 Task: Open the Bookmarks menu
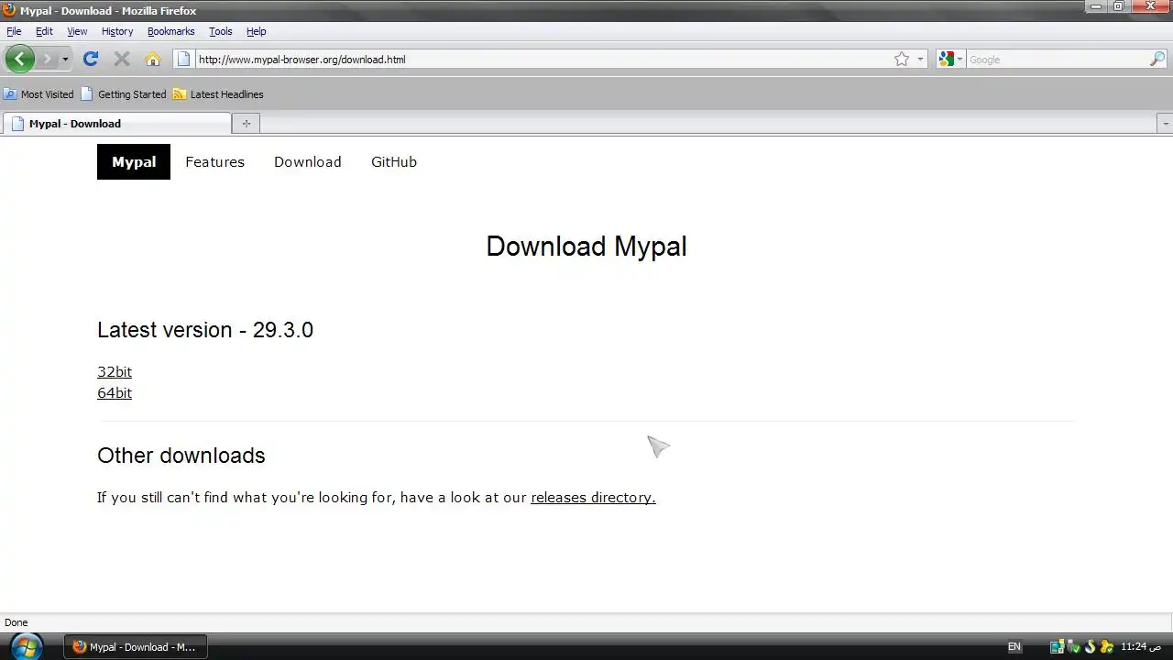click(x=171, y=31)
